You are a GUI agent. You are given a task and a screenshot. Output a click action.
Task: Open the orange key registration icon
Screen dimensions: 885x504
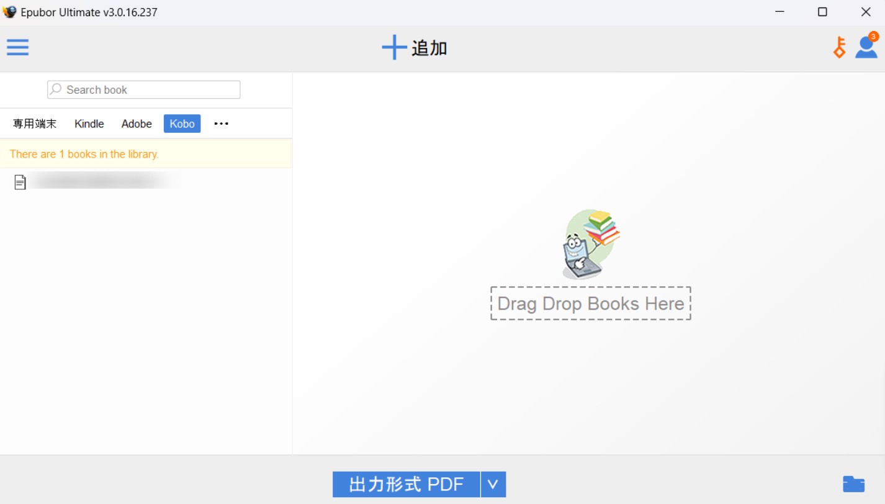[x=839, y=48]
